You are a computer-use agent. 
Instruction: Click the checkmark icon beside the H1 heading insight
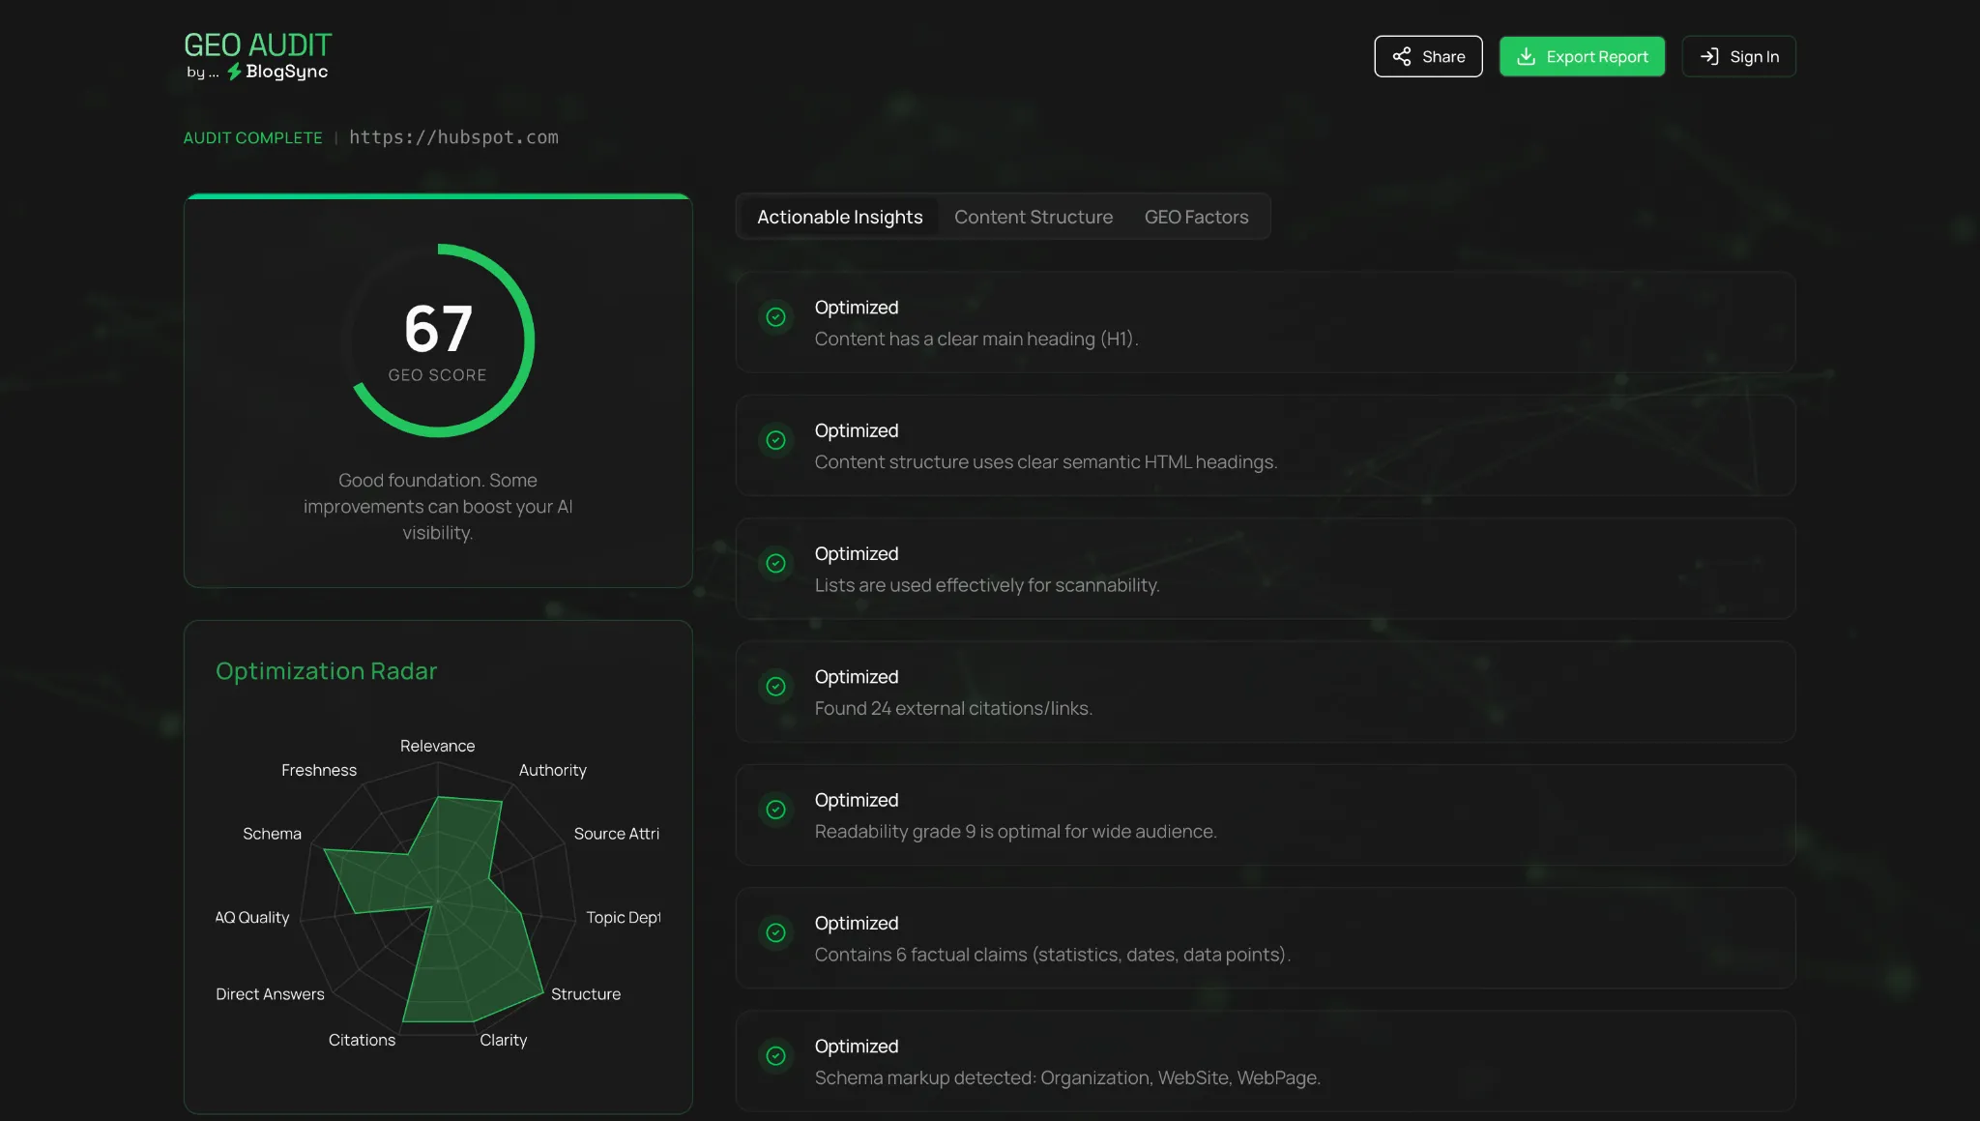coord(776,316)
